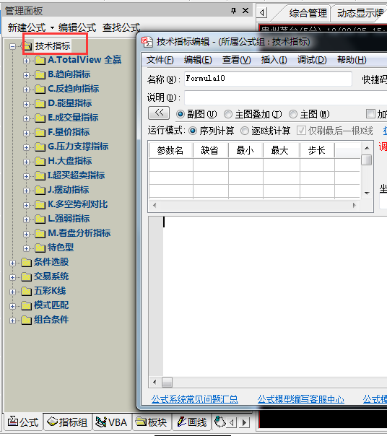Click 查找公式 in panel toolbar
This screenshot has height=436, width=387.
point(121,28)
